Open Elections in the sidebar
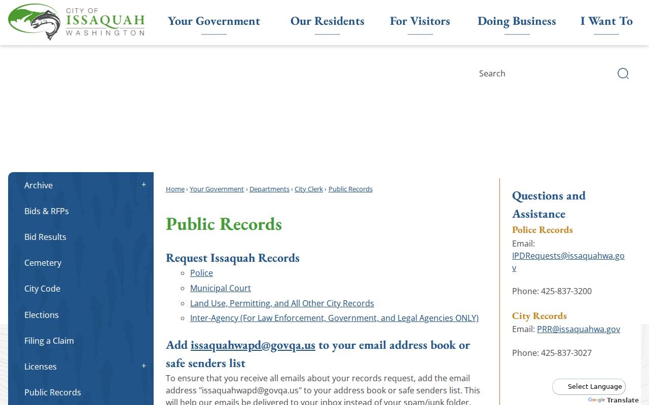The image size is (649, 405). (x=42, y=315)
